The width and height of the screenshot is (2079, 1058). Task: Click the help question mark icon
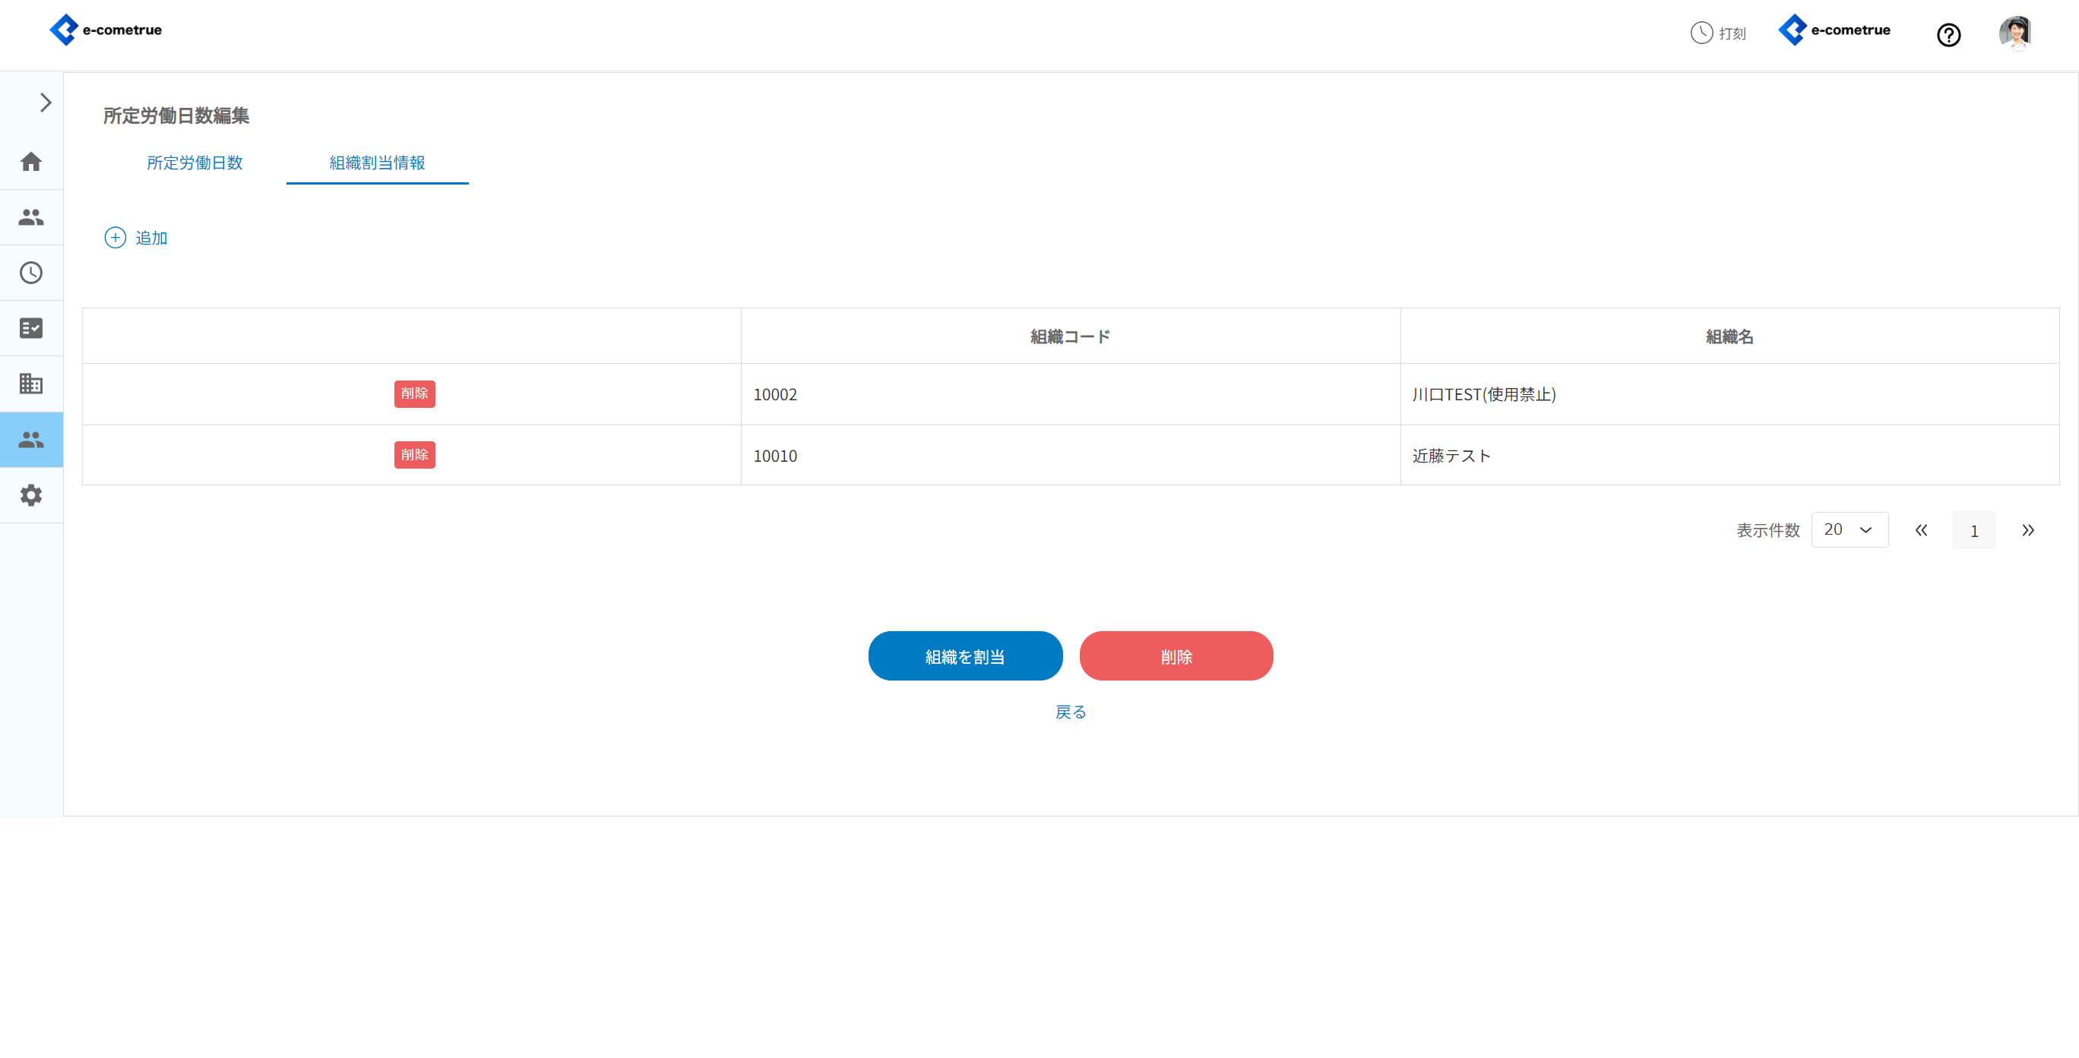[1948, 35]
